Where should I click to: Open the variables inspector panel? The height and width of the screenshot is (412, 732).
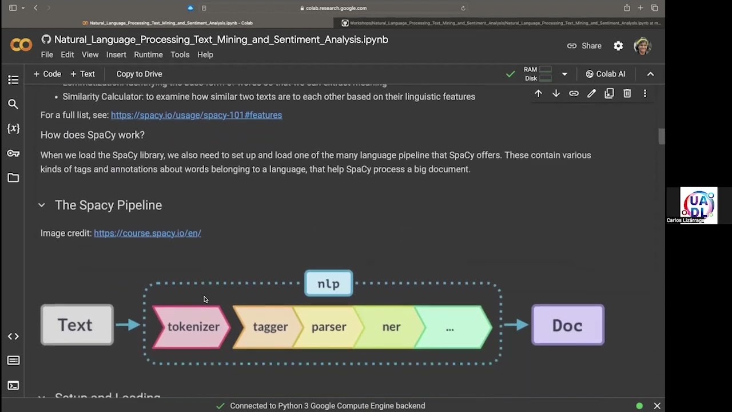point(13,129)
